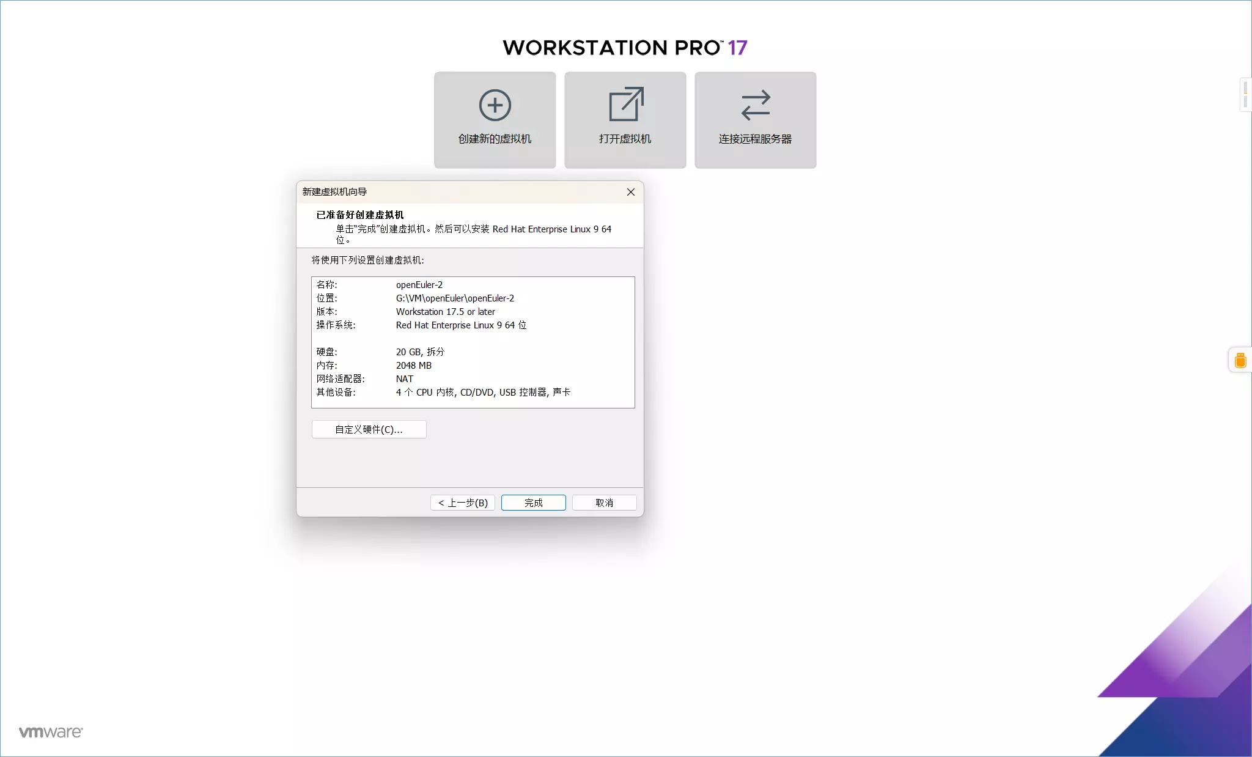
Task: Click the 取消 (Cancel) button
Action: tap(604, 502)
